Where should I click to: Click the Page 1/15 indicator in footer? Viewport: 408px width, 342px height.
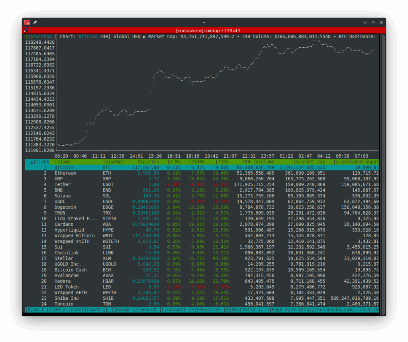[x=283, y=310]
